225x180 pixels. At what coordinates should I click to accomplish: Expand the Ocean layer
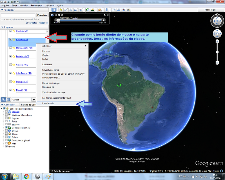(3, 131)
